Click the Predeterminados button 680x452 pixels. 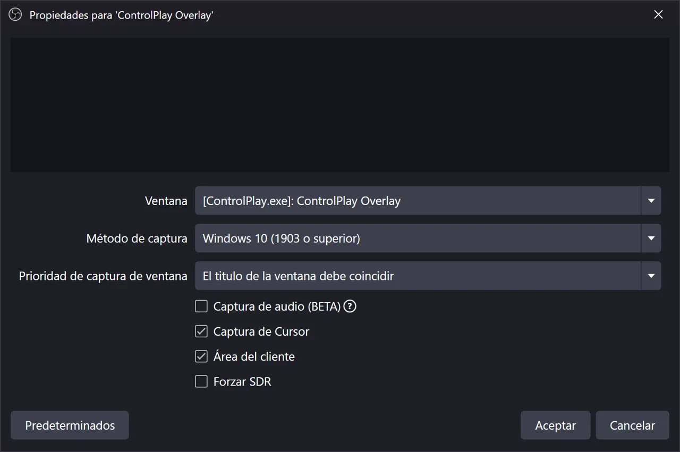tap(70, 425)
